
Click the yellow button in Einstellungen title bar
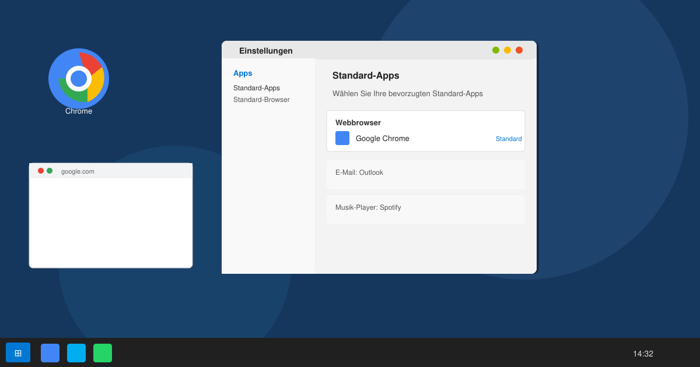tap(508, 50)
